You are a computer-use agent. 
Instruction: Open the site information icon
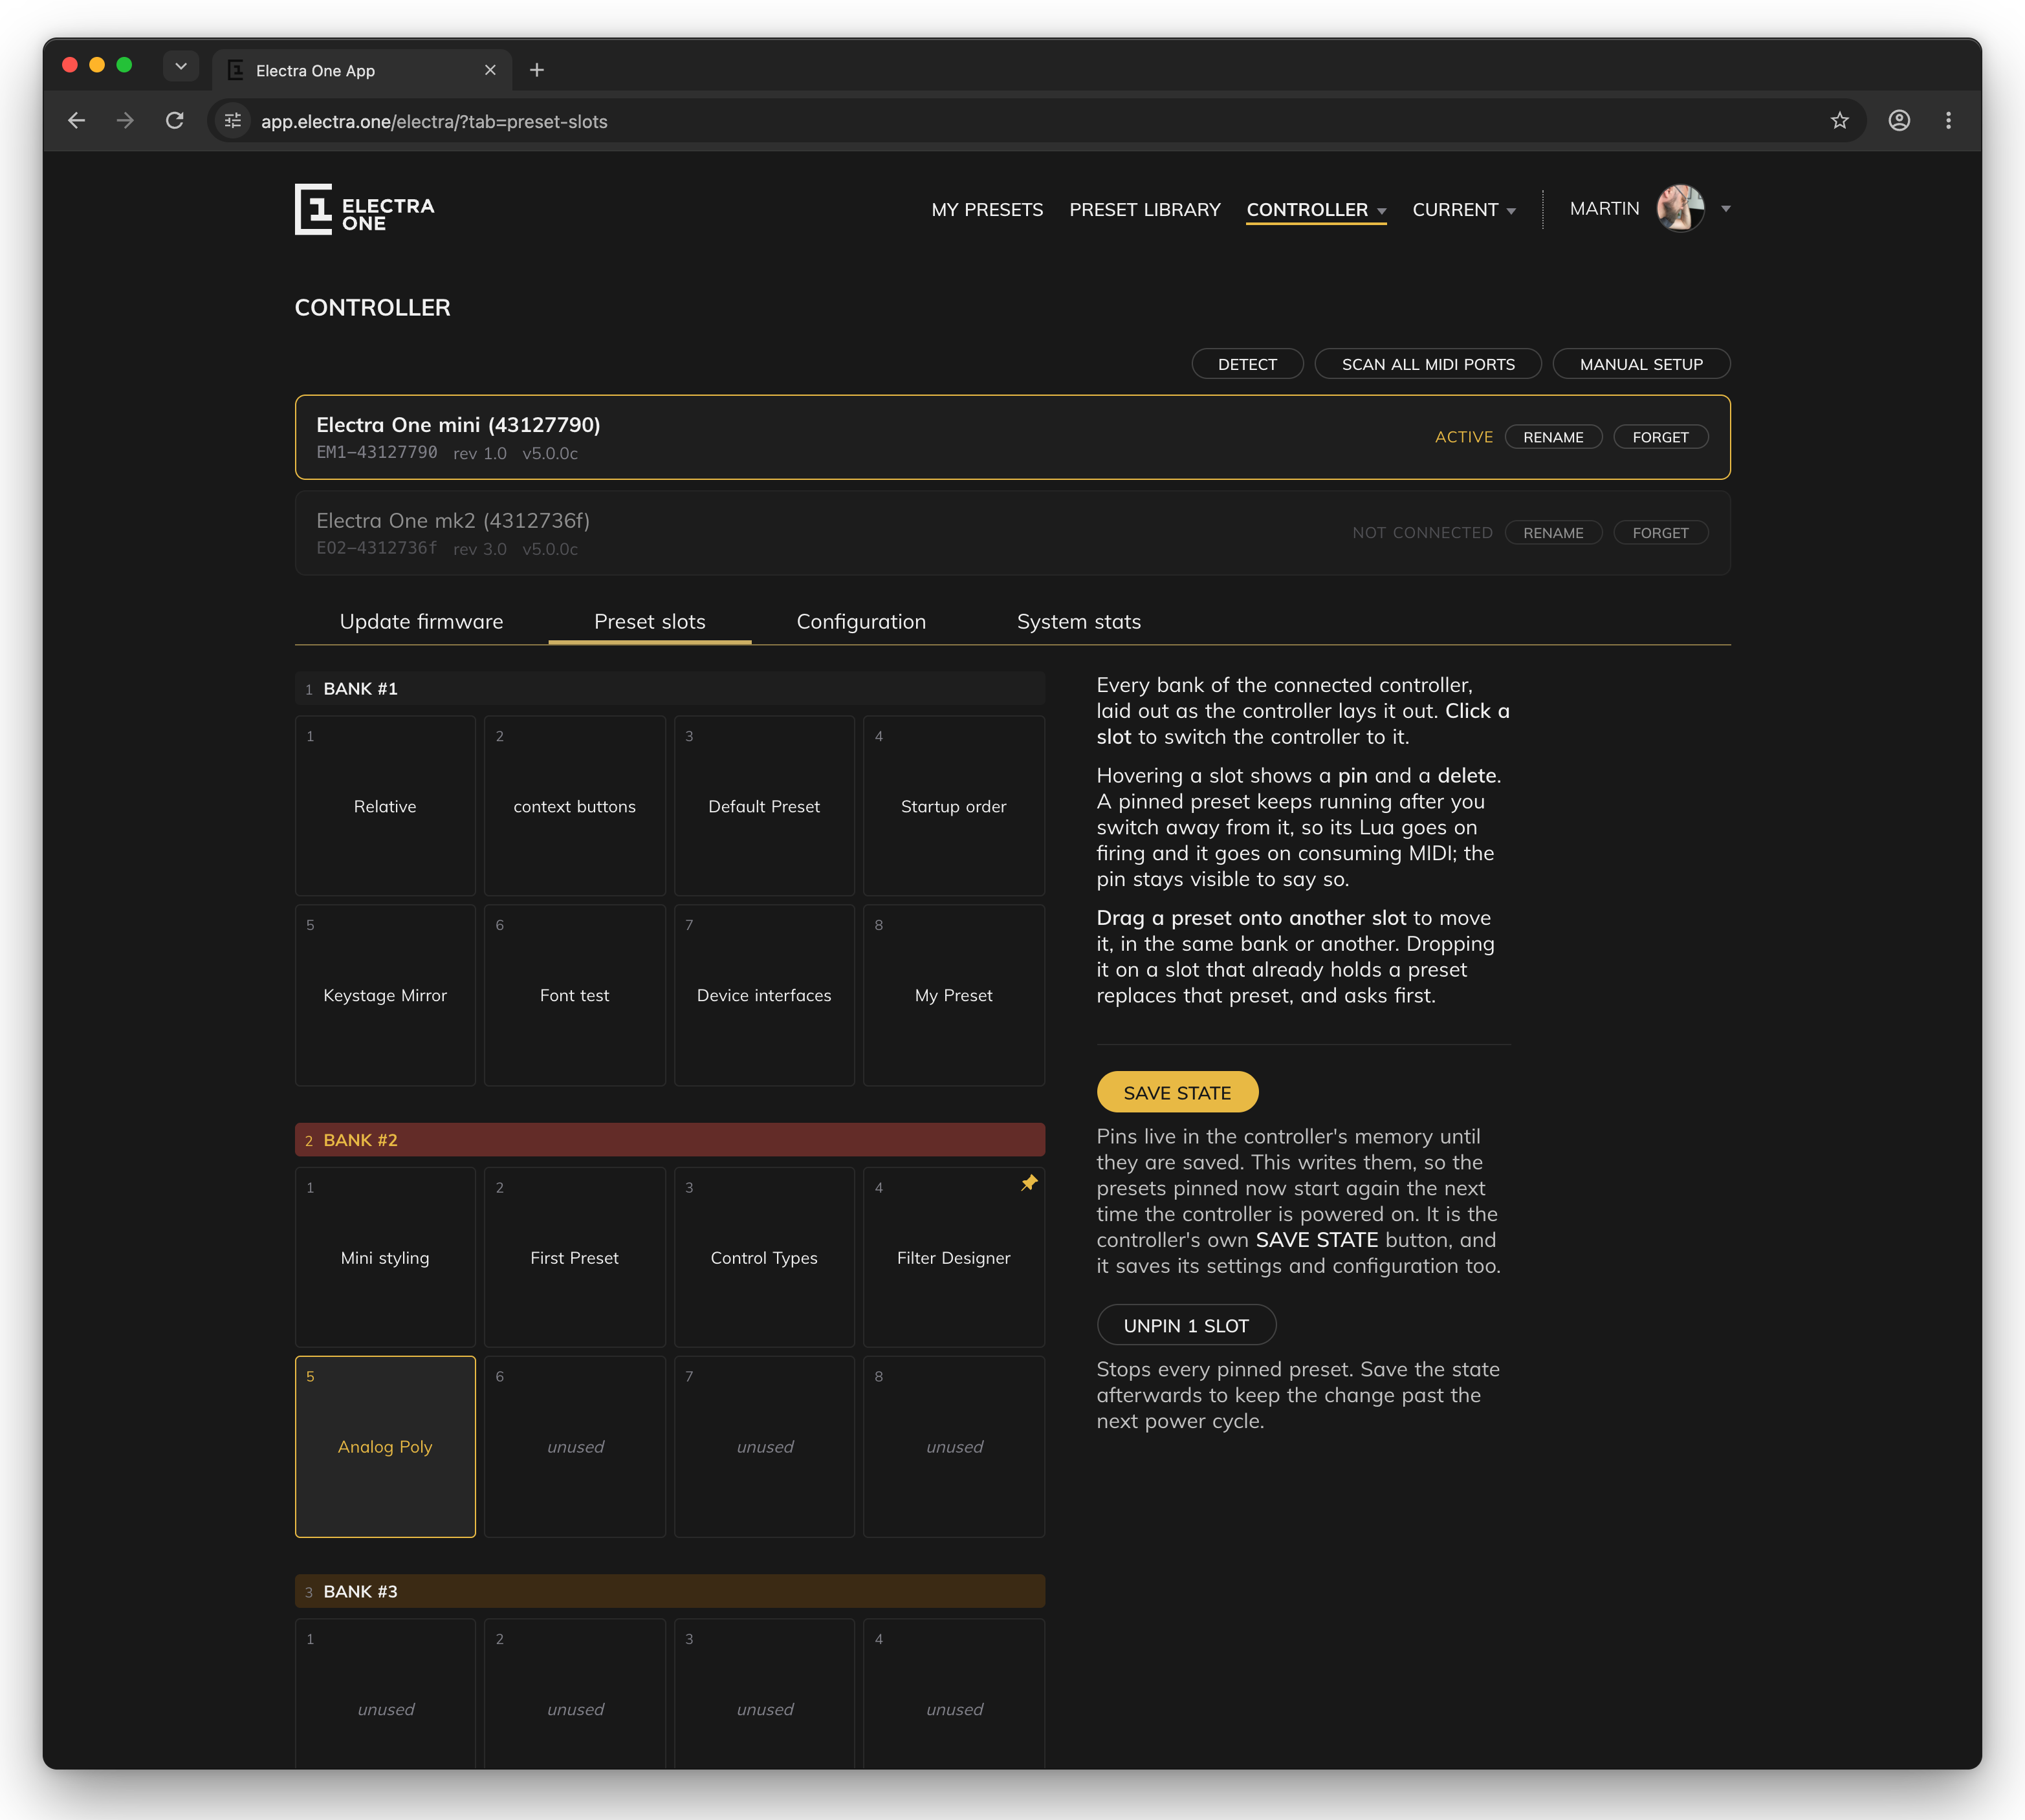pos(233,121)
